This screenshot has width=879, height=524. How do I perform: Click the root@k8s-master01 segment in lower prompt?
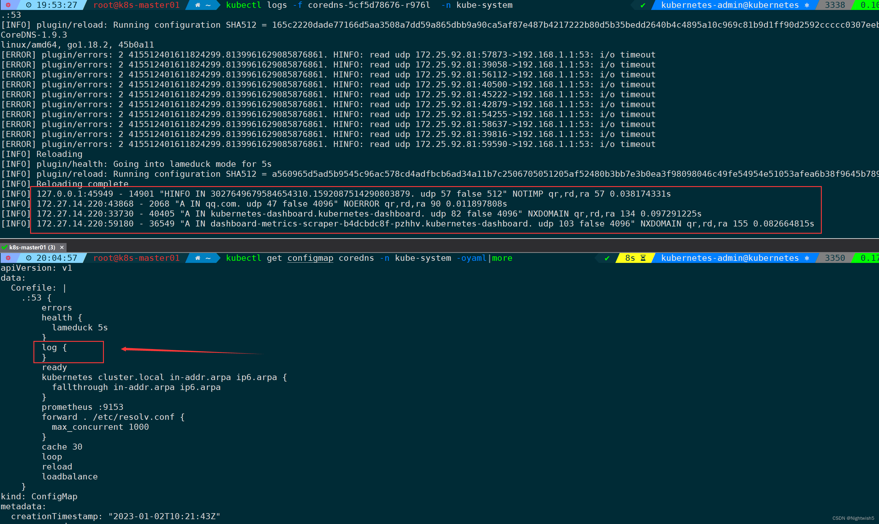tap(136, 258)
